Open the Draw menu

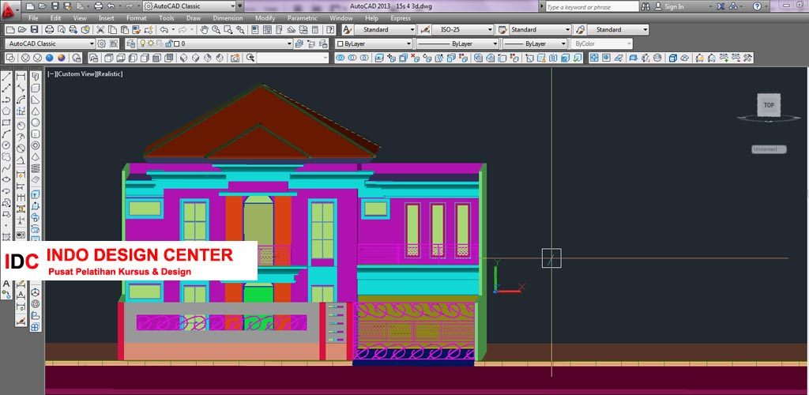tap(194, 18)
